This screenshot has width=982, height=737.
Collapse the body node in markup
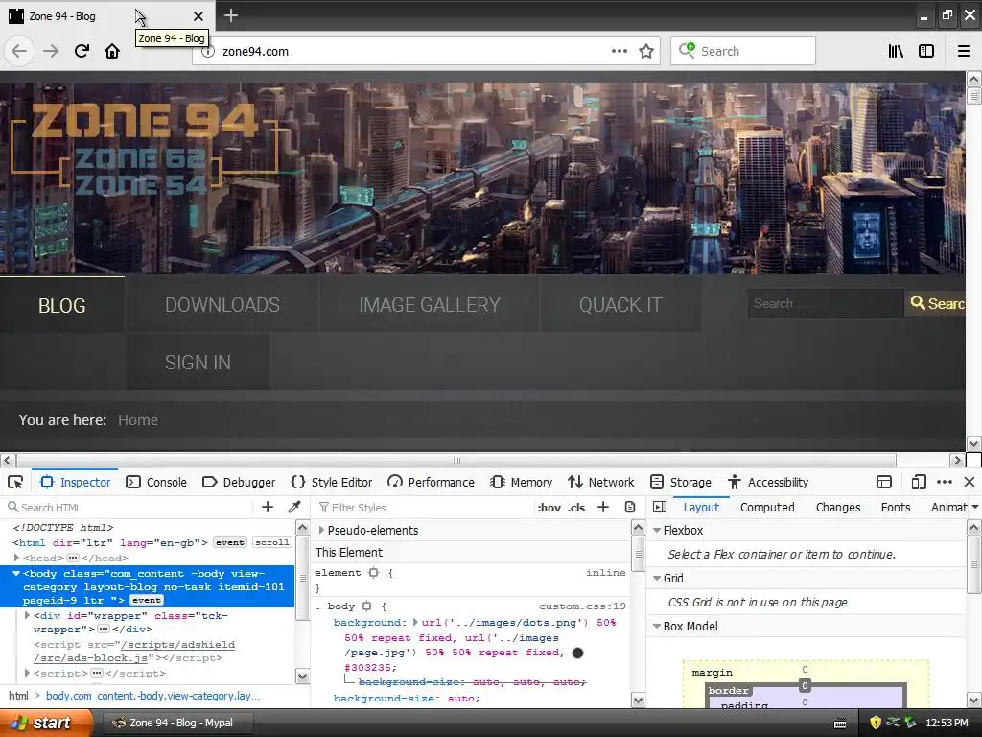[16, 574]
